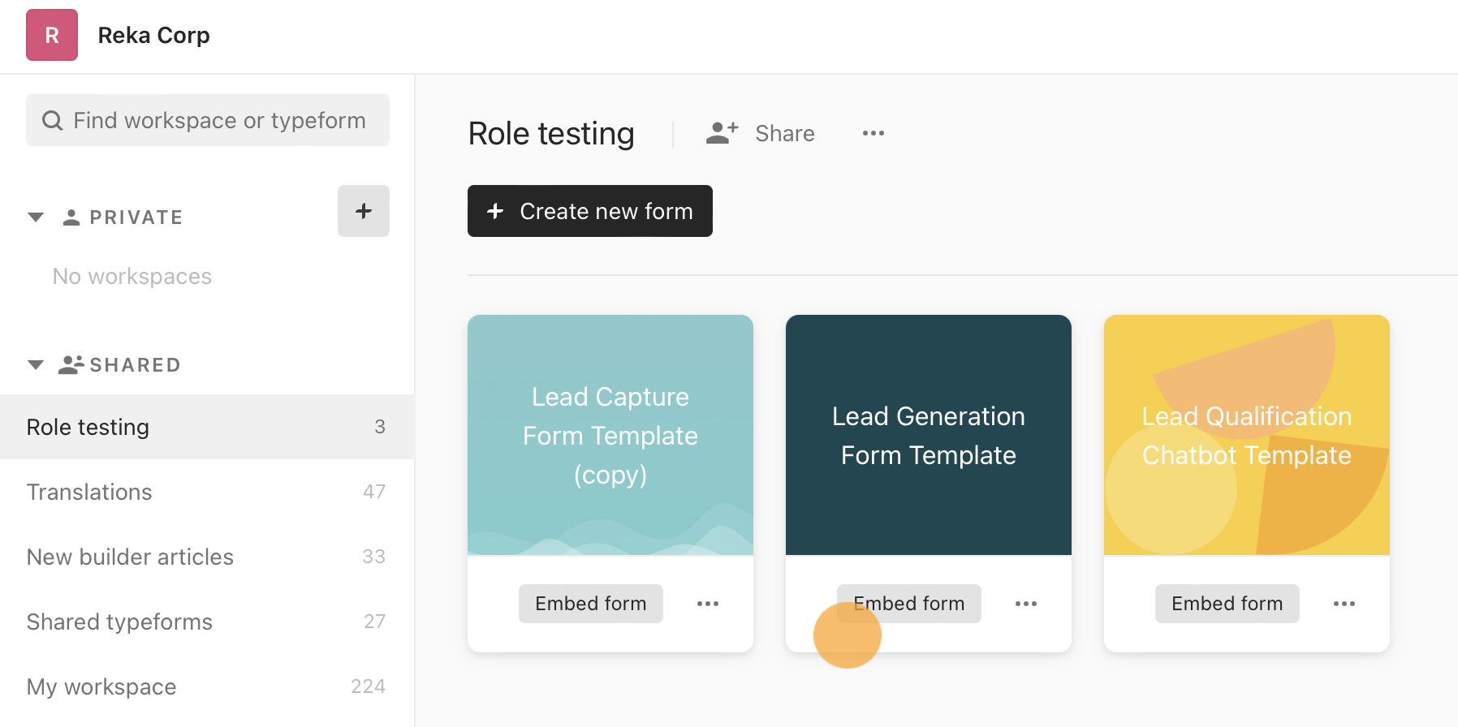Embed the Lead Qualification Chatbot Template
Image resolution: width=1458 pixels, height=727 pixels.
click(1227, 604)
